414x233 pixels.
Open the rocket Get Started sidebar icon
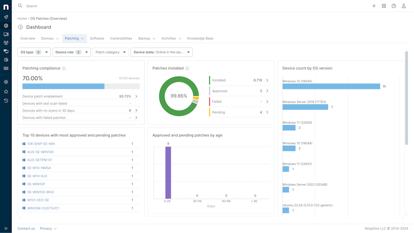(6, 17)
